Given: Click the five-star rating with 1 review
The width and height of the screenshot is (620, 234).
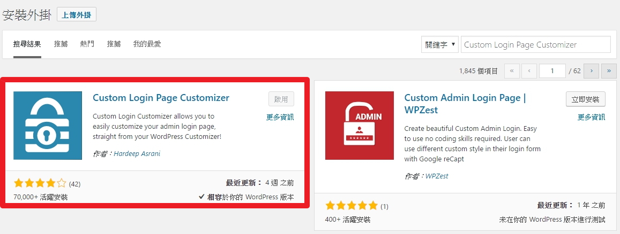Looking at the screenshot, I should click(352, 206).
